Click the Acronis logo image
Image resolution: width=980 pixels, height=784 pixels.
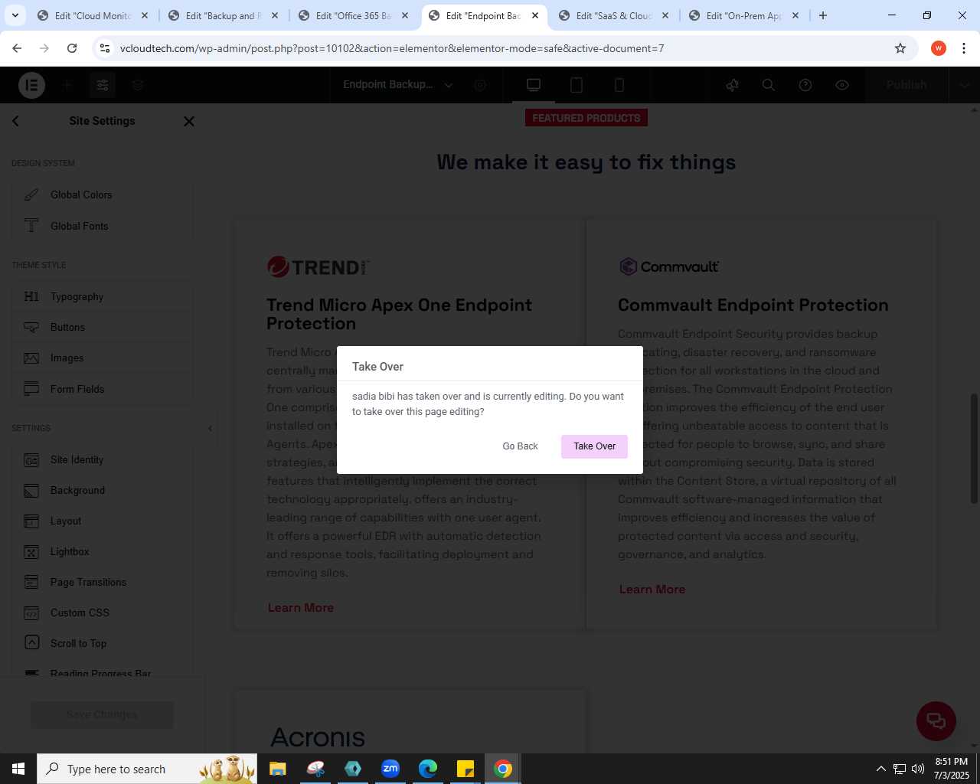(318, 737)
